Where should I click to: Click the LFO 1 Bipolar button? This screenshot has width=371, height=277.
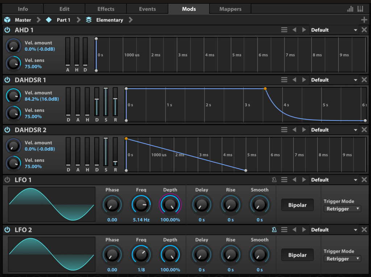click(297, 205)
